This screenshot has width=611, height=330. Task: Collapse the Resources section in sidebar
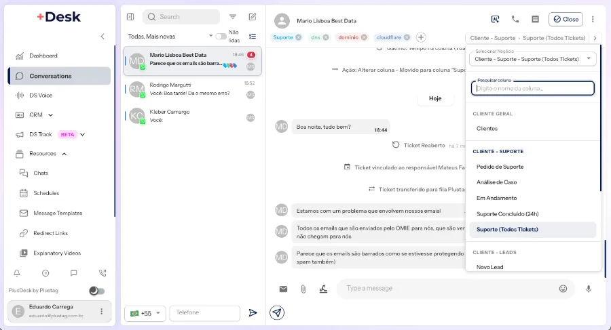64,154
